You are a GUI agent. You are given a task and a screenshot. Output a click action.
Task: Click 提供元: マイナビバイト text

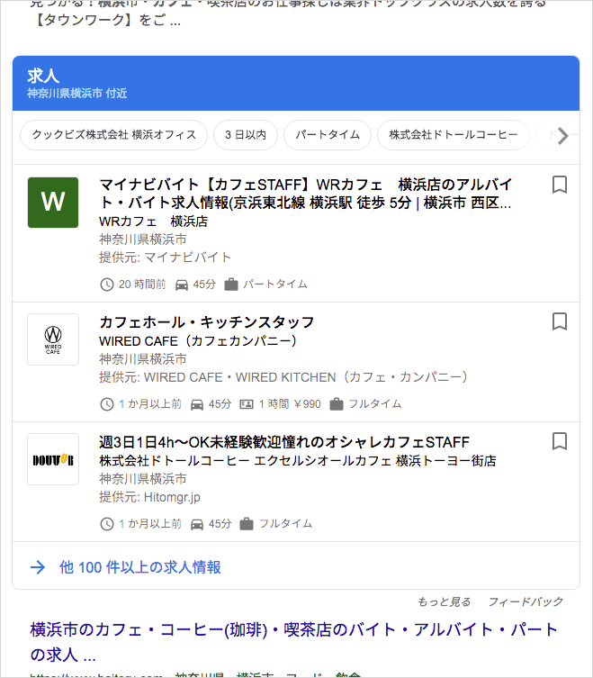[x=165, y=258]
